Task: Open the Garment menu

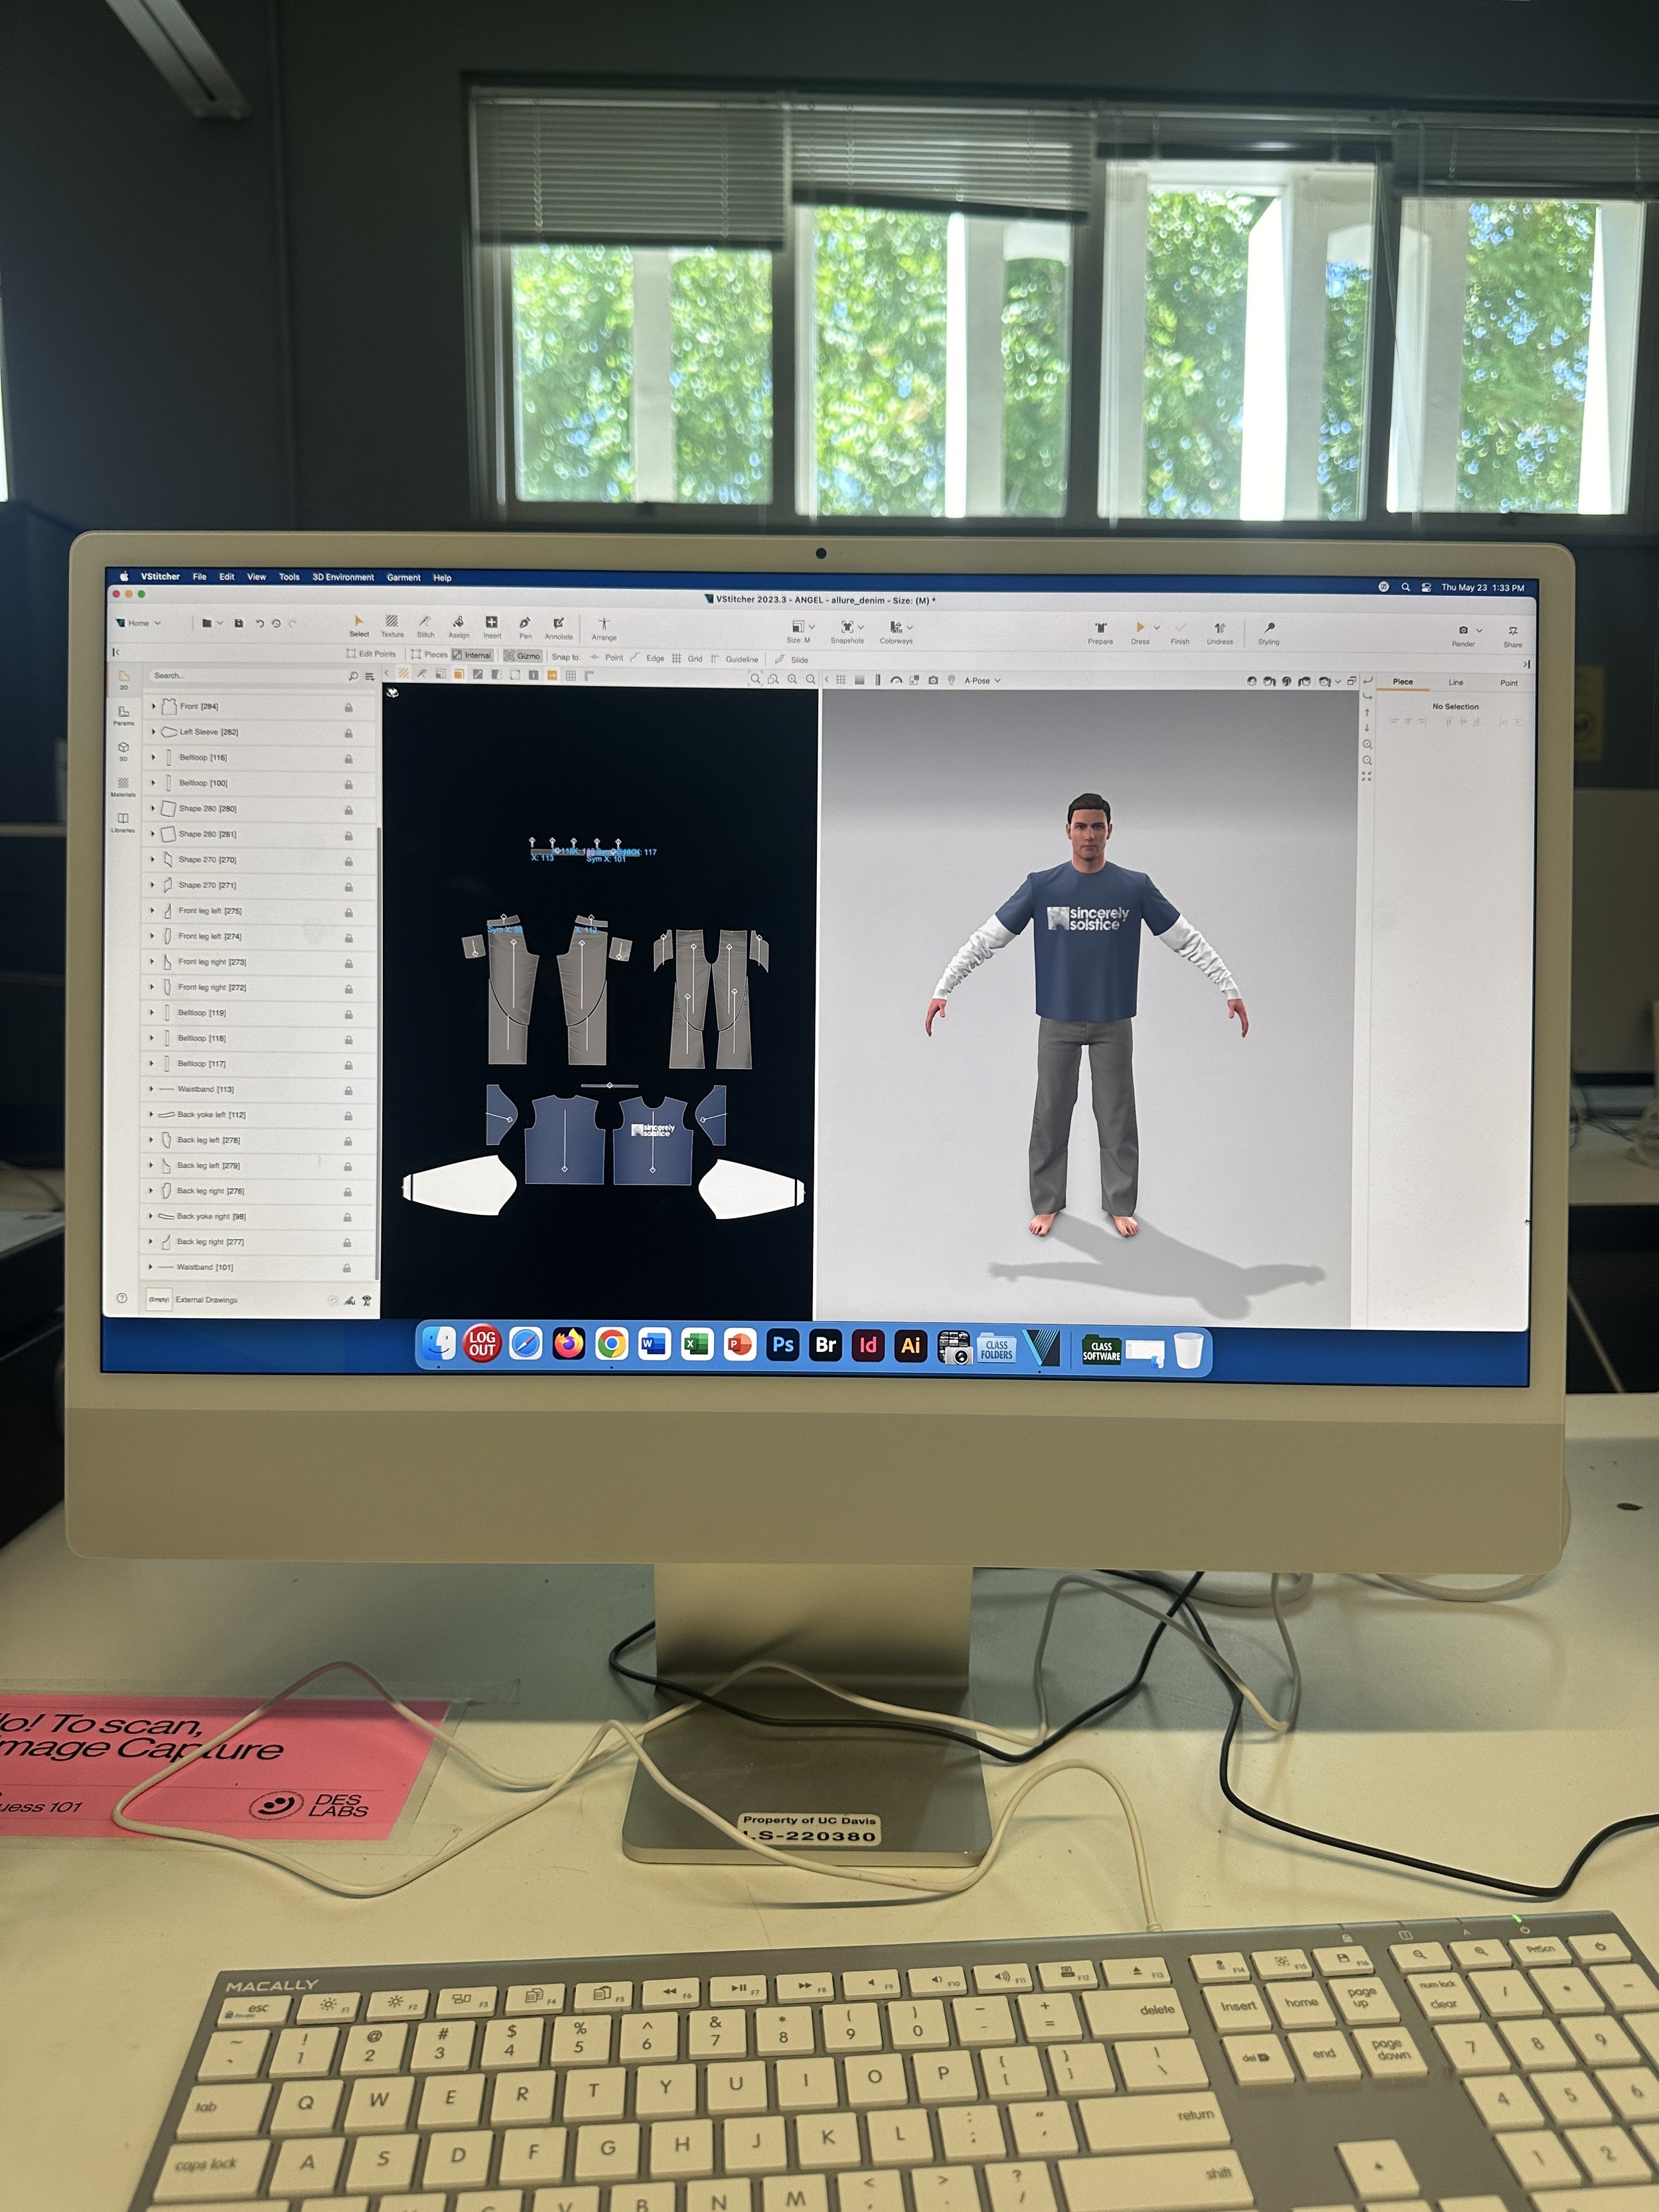Action: (403, 577)
